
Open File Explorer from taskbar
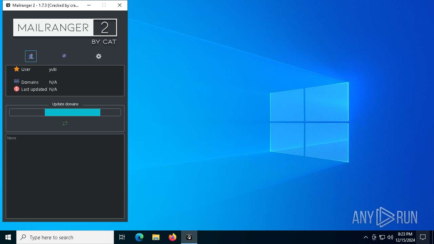pos(156,237)
